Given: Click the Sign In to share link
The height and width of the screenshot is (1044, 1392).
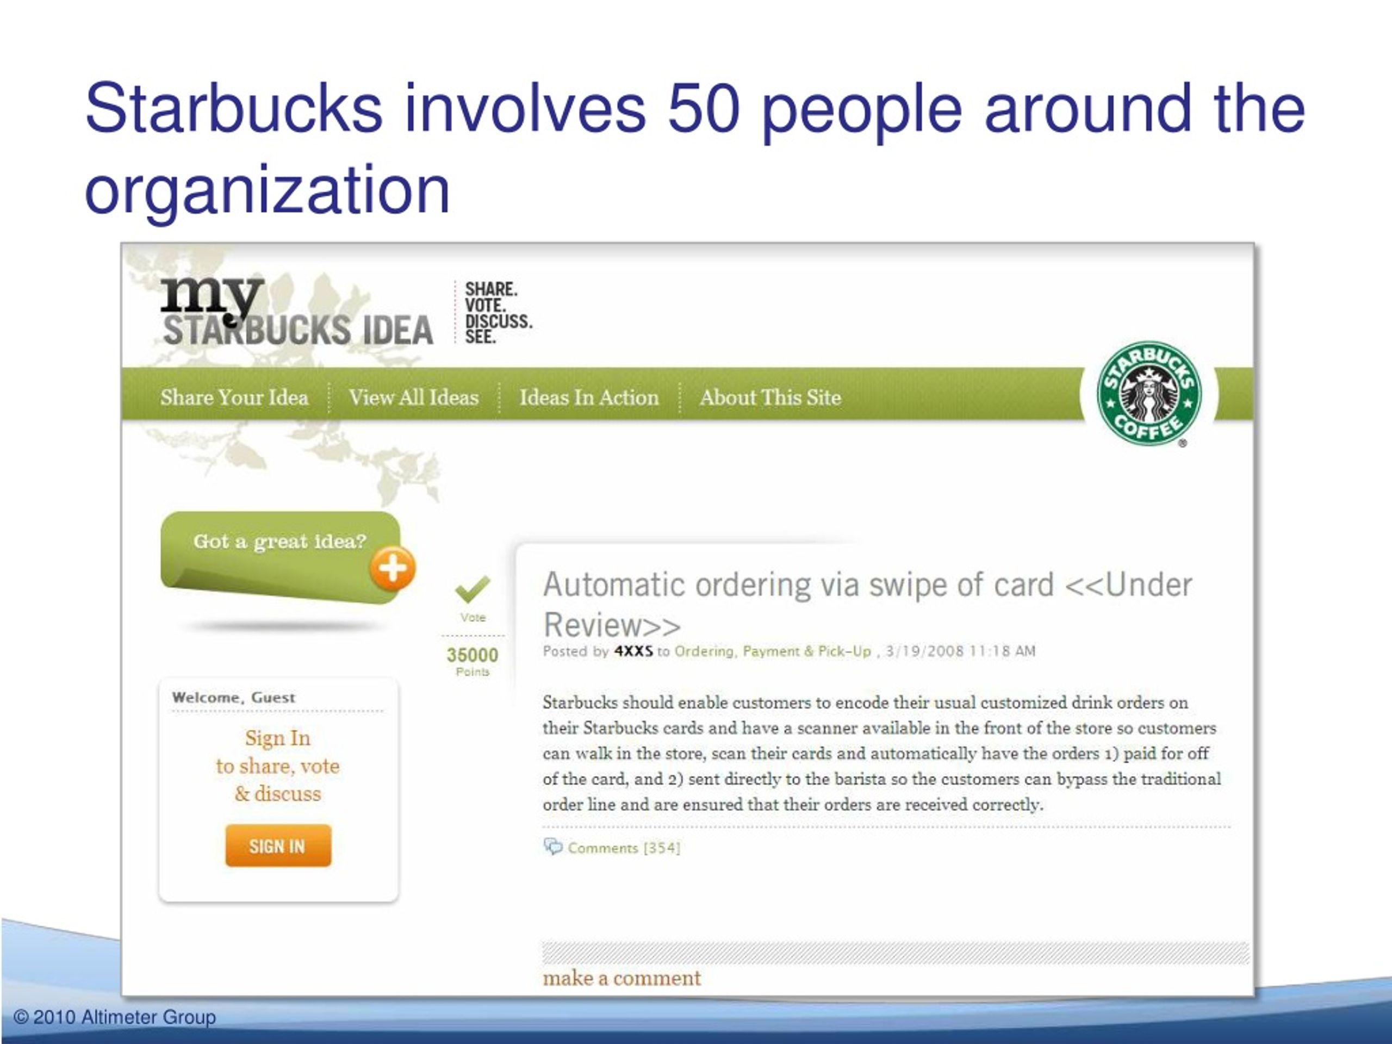Looking at the screenshot, I should tap(277, 766).
